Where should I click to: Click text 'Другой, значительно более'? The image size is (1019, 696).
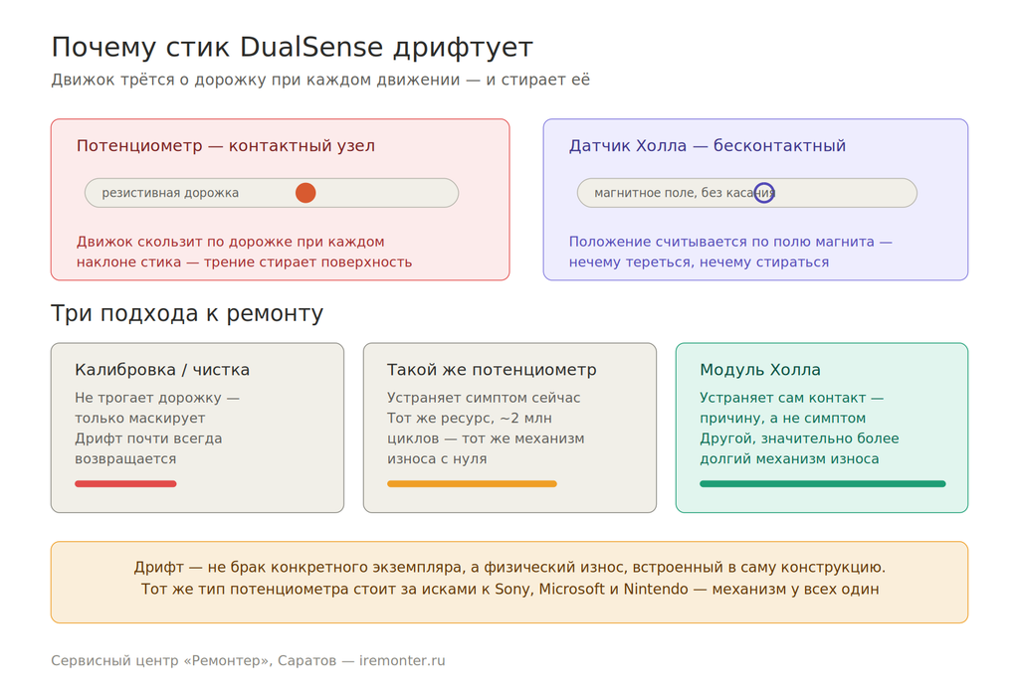(799, 438)
